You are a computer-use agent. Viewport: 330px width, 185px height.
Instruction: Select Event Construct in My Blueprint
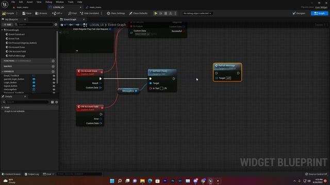pos(16,34)
